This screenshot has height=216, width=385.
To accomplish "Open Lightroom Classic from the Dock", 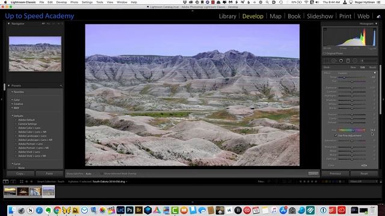I will 120,210.
